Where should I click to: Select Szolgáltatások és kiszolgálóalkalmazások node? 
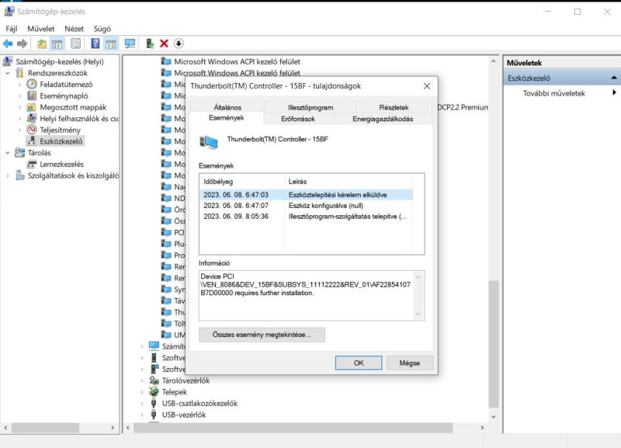pyautogui.click(x=73, y=175)
